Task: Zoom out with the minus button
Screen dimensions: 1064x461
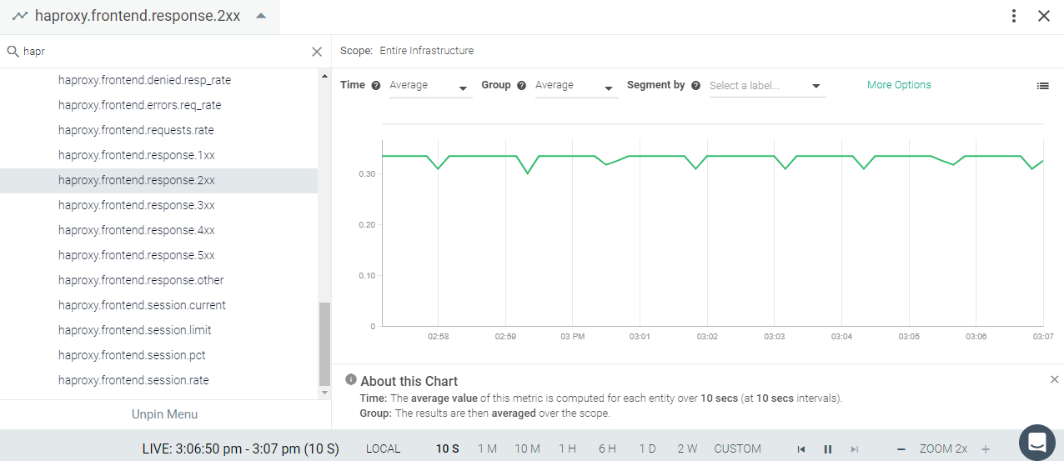Action: click(901, 449)
